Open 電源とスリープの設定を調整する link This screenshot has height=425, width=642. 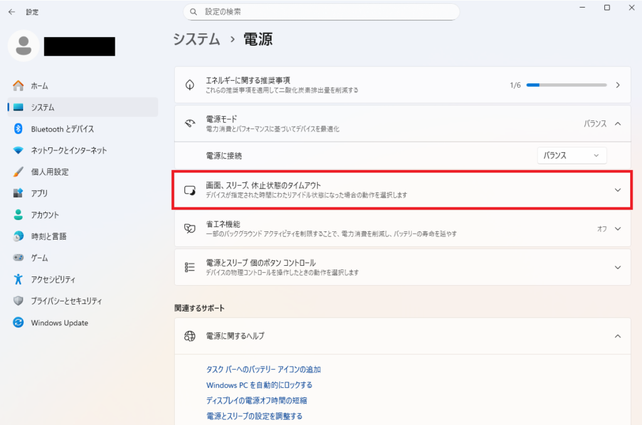click(x=254, y=415)
